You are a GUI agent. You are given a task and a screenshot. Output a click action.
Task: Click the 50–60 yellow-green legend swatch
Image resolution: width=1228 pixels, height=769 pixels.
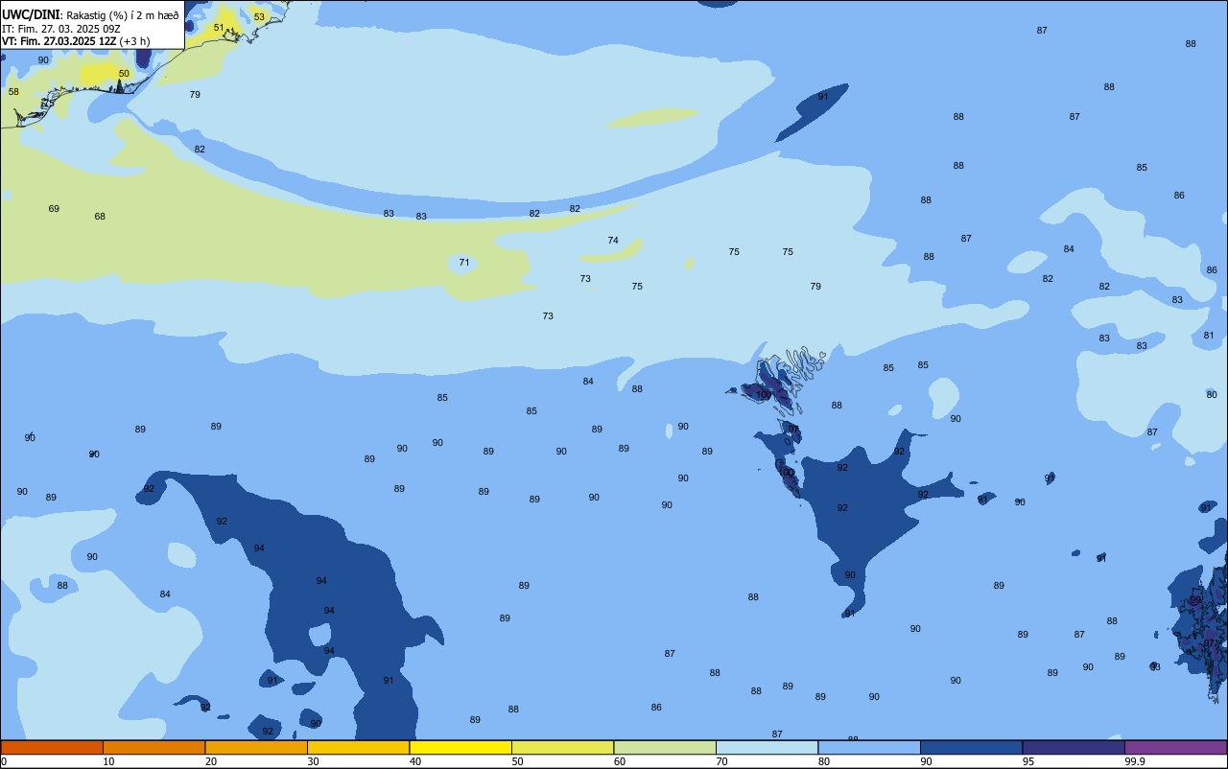click(562, 747)
